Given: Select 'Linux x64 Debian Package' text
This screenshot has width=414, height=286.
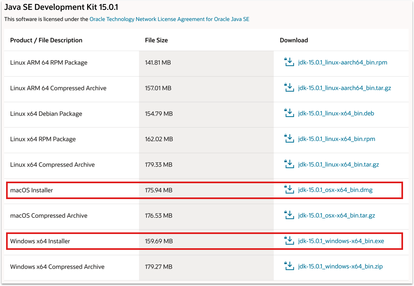Looking at the screenshot, I should pos(46,114).
